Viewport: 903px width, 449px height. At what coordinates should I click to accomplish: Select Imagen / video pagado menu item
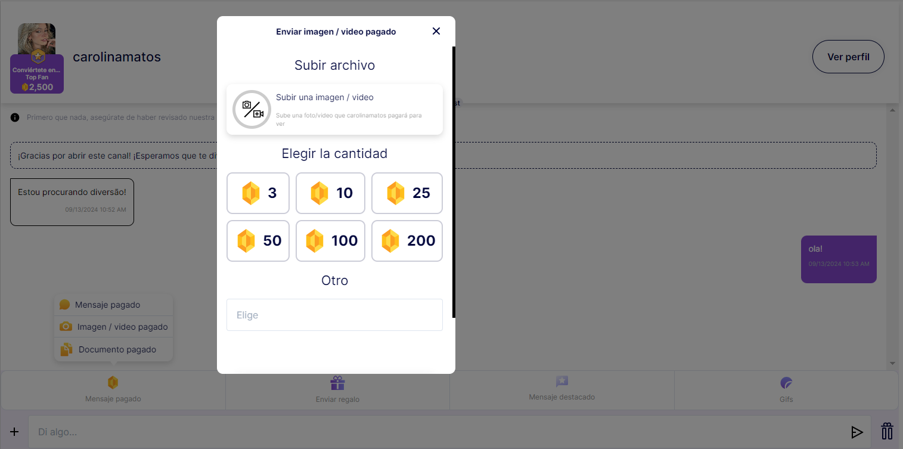click(x=113, y=327)
